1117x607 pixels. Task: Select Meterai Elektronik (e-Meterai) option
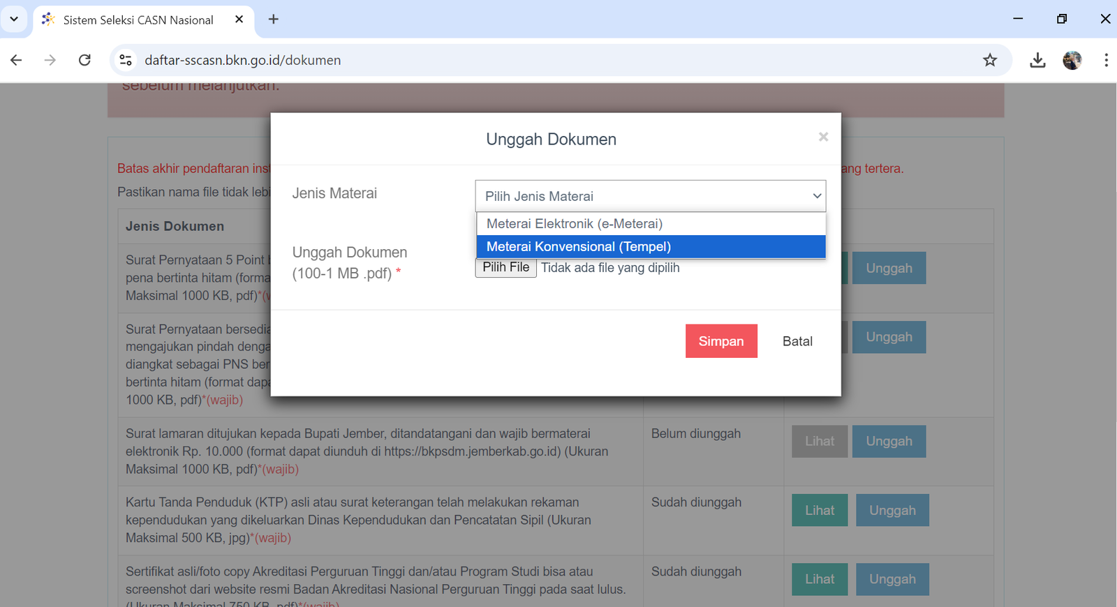point(574,224)
